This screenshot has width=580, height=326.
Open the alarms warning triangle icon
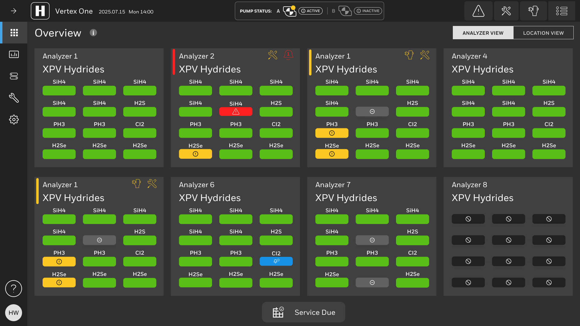click(x=478, y=11)
